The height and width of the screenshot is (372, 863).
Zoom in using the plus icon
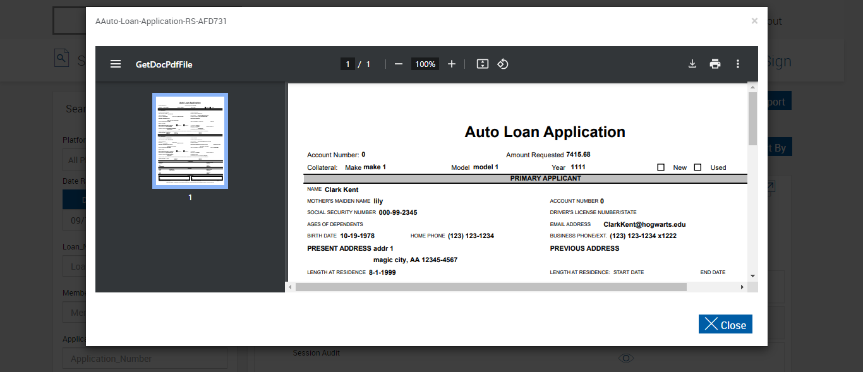coord(452,64)
